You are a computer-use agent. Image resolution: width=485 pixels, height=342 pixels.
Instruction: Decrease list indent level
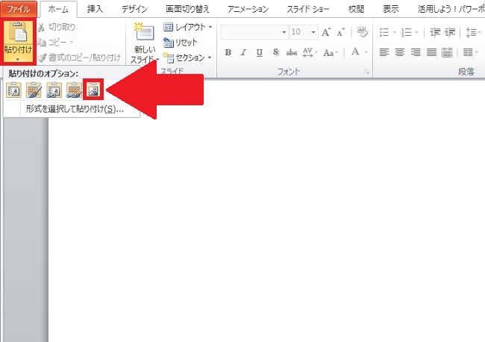435,32
